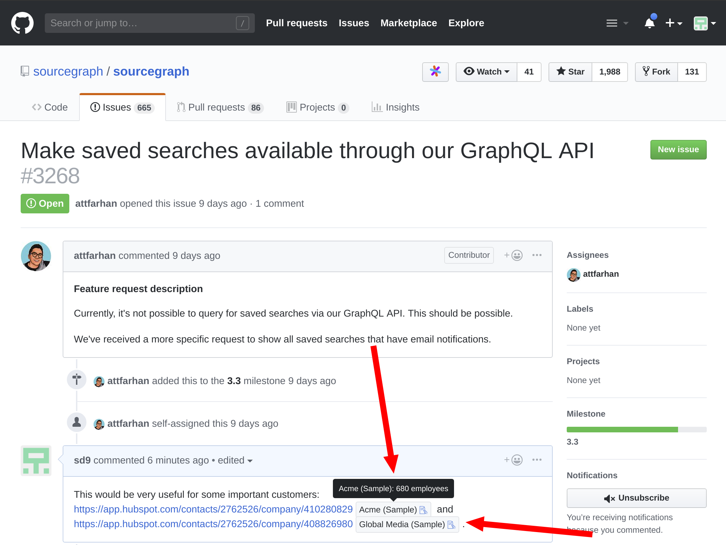Open Marketplace from the top navigation
726x545 pixels.
pos(409,23)
